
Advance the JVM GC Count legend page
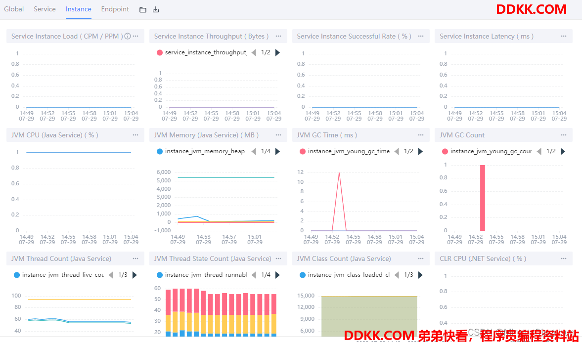coord(563,151)
